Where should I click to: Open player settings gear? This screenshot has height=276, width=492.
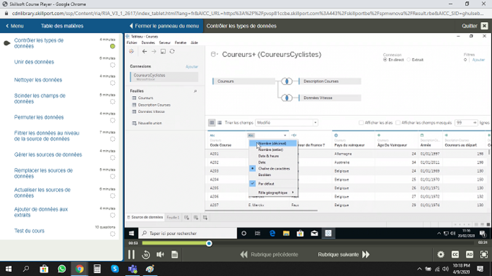(x=441, y=255)
